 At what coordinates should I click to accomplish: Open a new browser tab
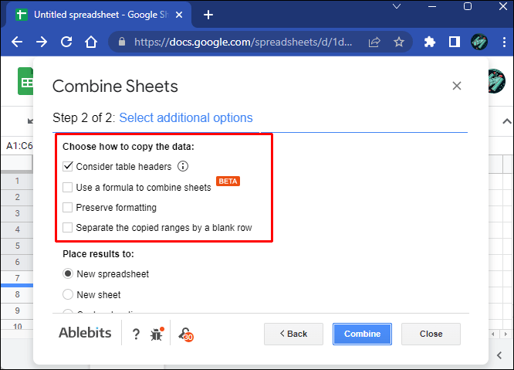click(208, 15)
